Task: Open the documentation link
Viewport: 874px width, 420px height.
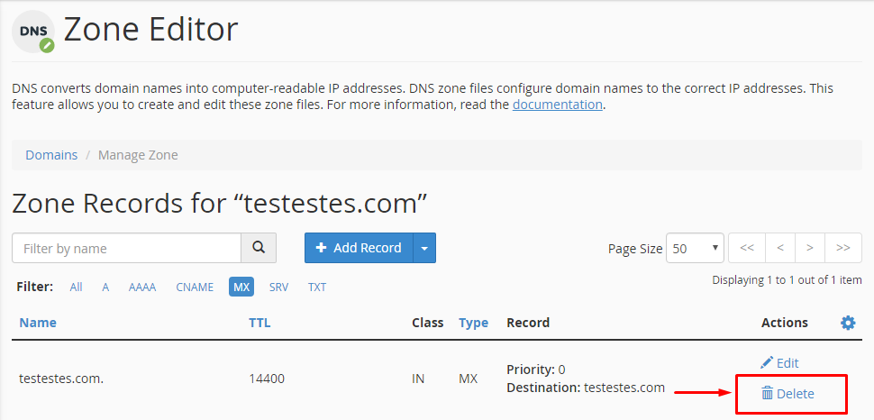Action: coord(558,105)
